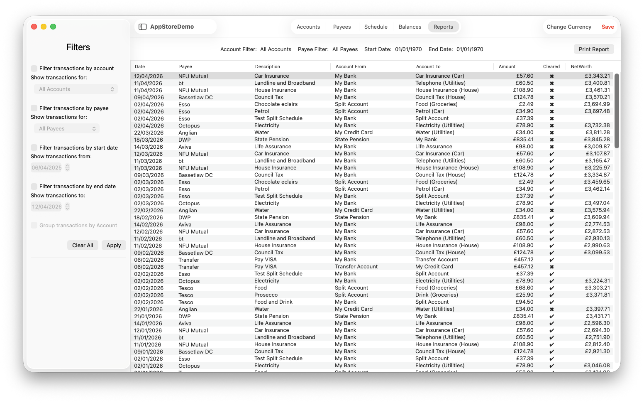Click the Change Currency button
Image resolution: width=644 pixels, height=403 pixels.
pyautogui.click(x=569, y=27)
